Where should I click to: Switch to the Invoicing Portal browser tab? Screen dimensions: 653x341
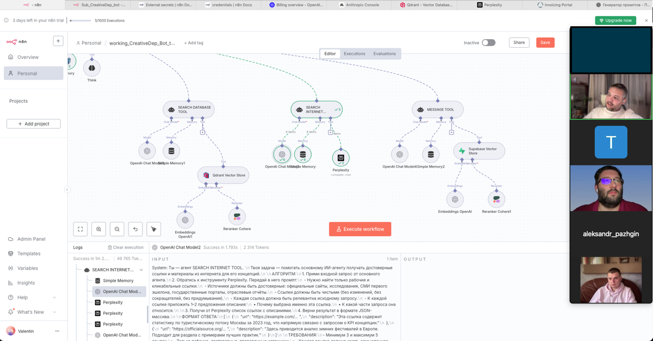click(x=555, y=4)
